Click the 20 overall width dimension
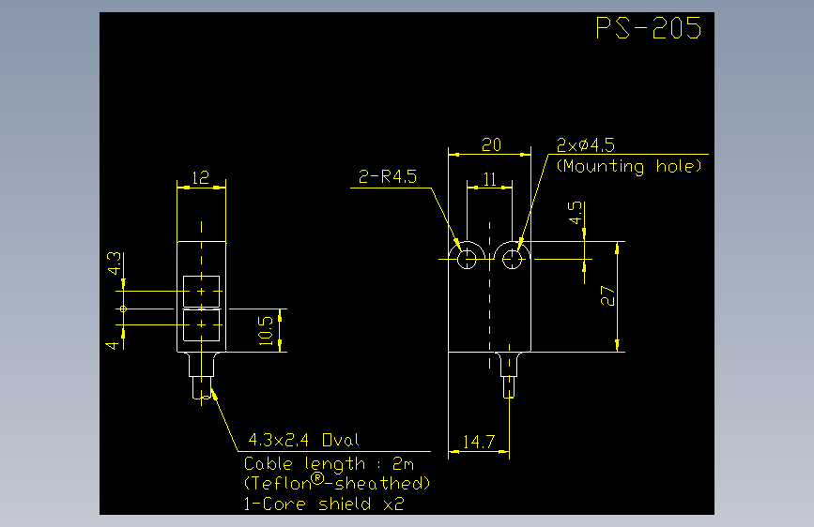The height and width of the screenshot is (527, 814). click(491, 144)
